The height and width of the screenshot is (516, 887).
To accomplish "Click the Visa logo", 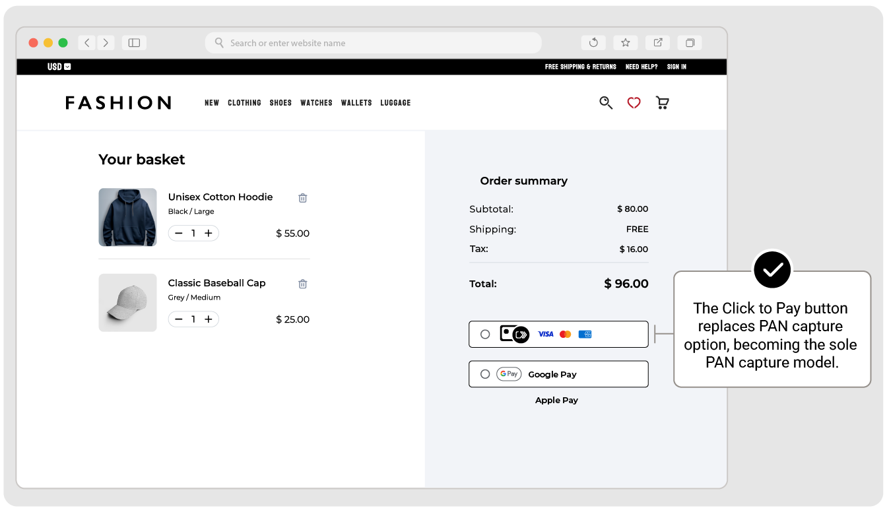I will click(546, 335).
